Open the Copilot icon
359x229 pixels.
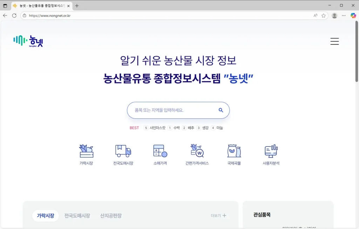353,15
